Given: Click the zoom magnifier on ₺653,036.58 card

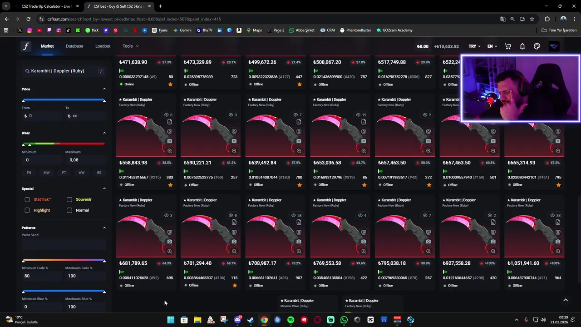Looking at the screenshot, I should click(364, 151).
